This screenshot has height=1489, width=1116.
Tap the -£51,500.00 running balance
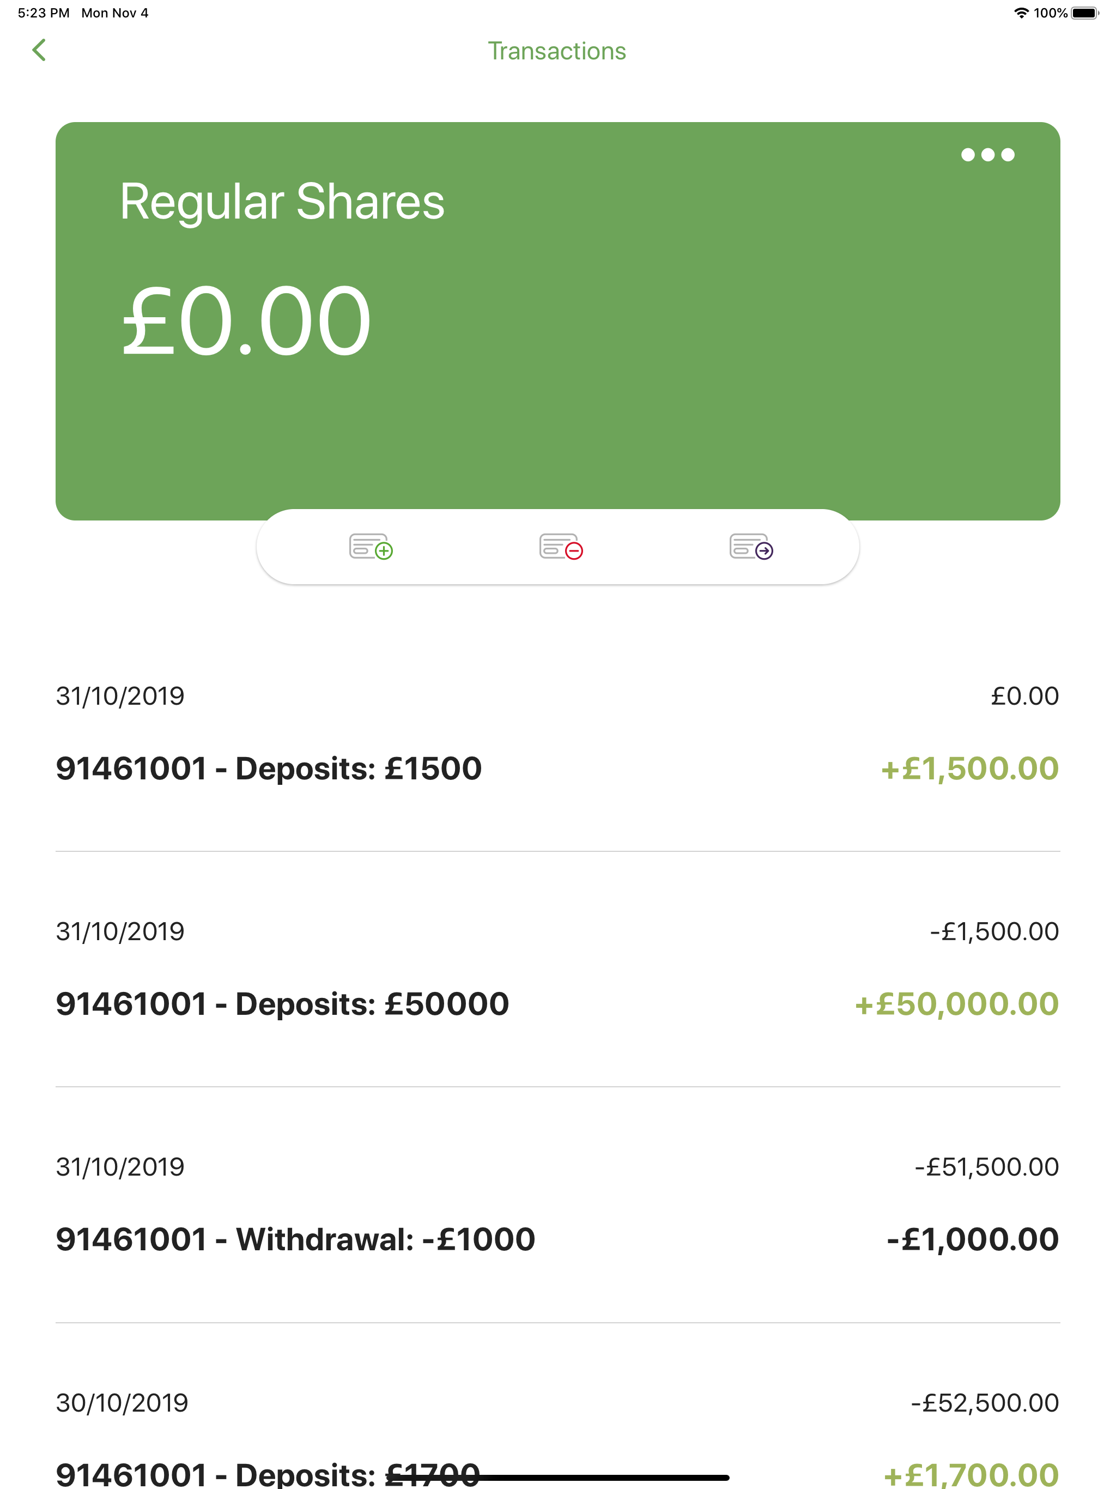987,1167
